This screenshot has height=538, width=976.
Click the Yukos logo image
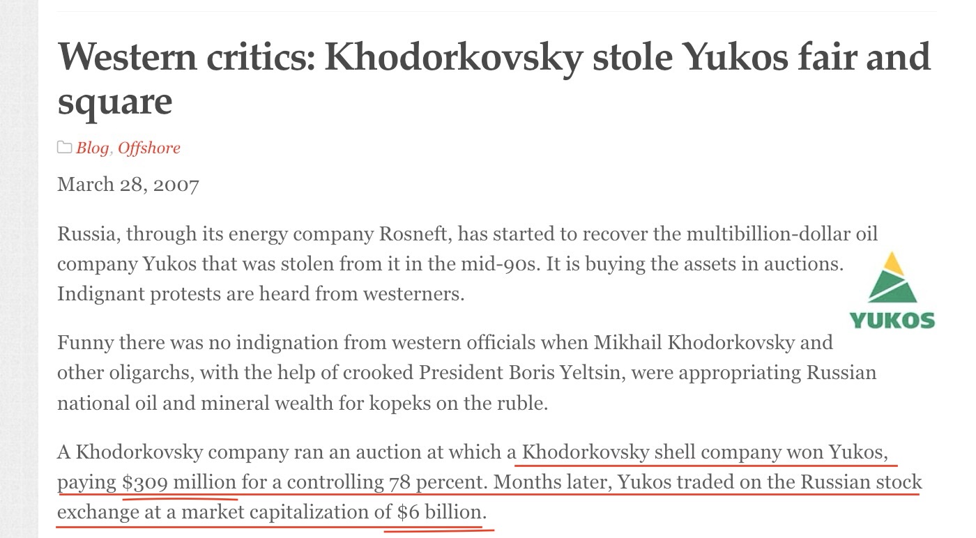point(892,291)
